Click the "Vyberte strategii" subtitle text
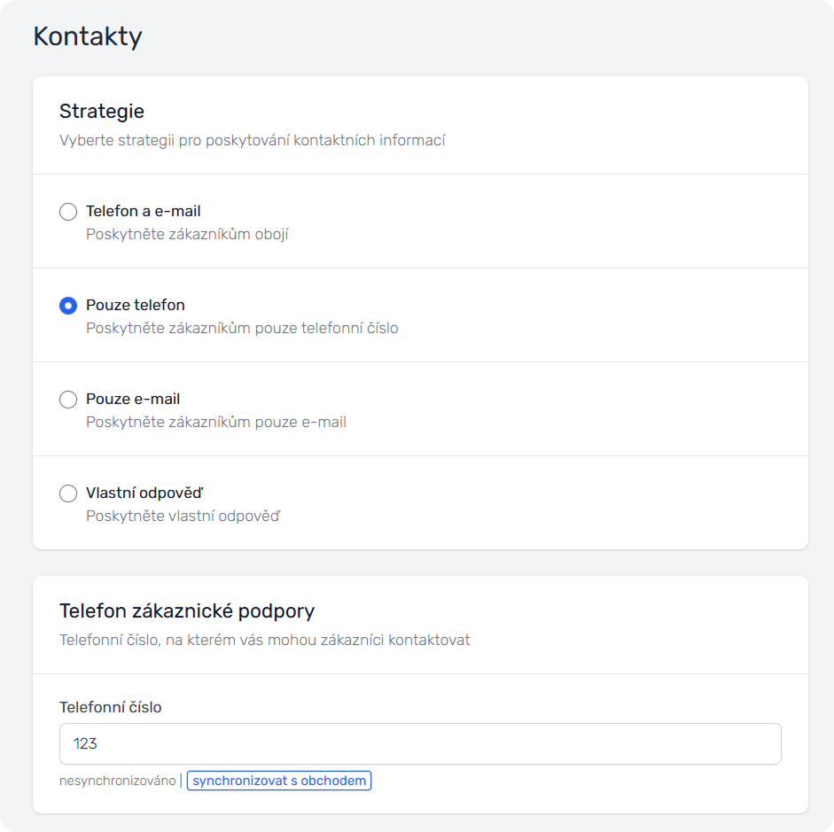Viewport: 834px width, 832px height. (252, 140)
